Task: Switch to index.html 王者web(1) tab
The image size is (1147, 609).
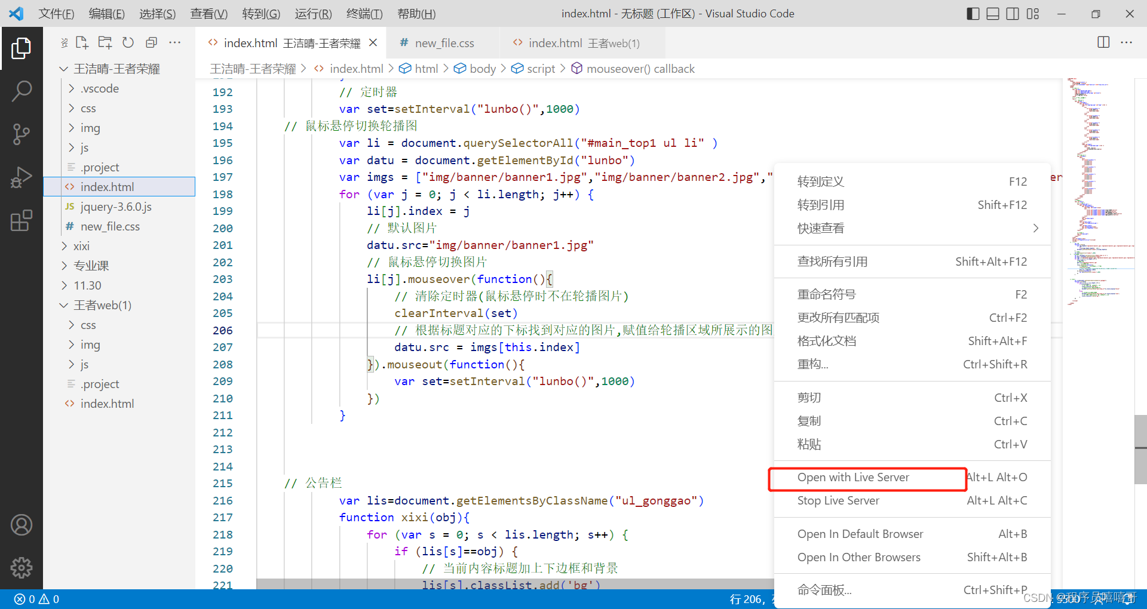Action: coord(584,43)
